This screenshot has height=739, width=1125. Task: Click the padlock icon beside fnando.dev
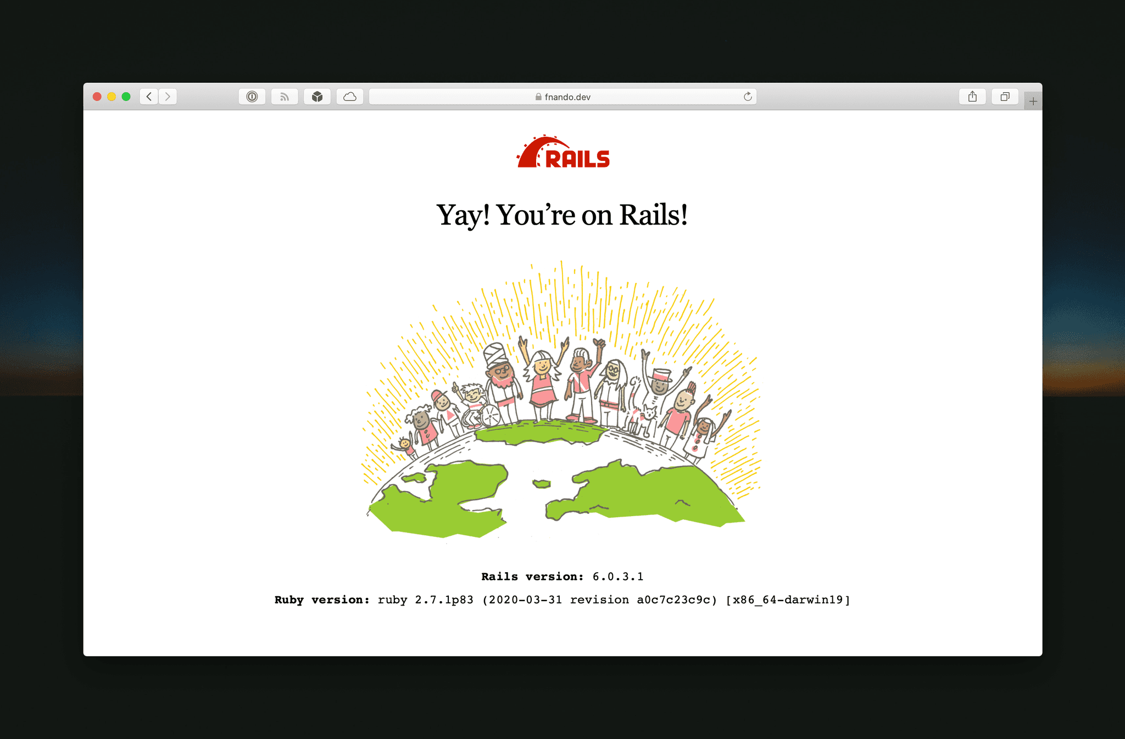tap(538, 97)
